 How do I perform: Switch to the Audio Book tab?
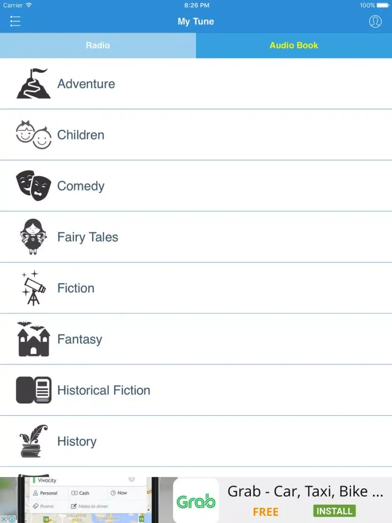(294, 46)
